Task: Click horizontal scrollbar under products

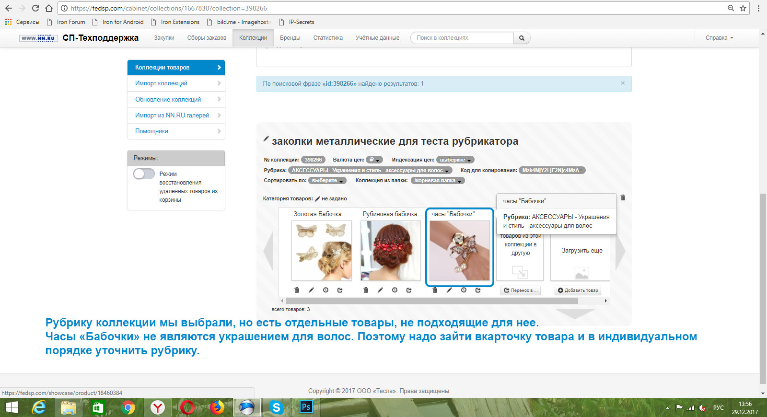Action: [x=432, y=301]
